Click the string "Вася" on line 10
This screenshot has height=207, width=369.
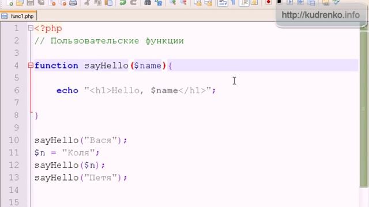[x=100, y=140]
